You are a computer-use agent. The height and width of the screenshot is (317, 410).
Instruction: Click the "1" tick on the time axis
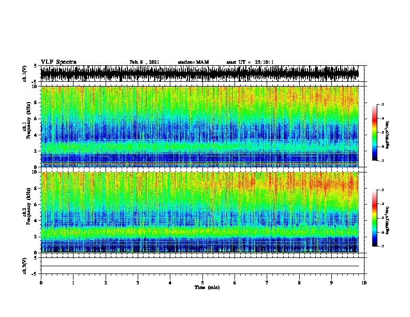[73, 283]
